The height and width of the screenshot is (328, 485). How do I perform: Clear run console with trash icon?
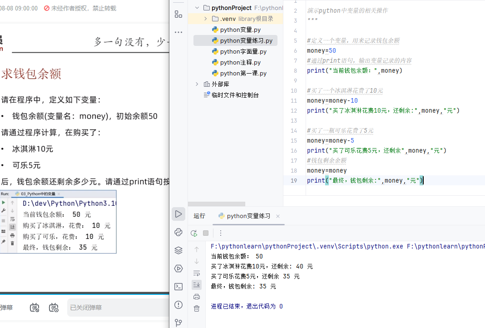point(197,308)
